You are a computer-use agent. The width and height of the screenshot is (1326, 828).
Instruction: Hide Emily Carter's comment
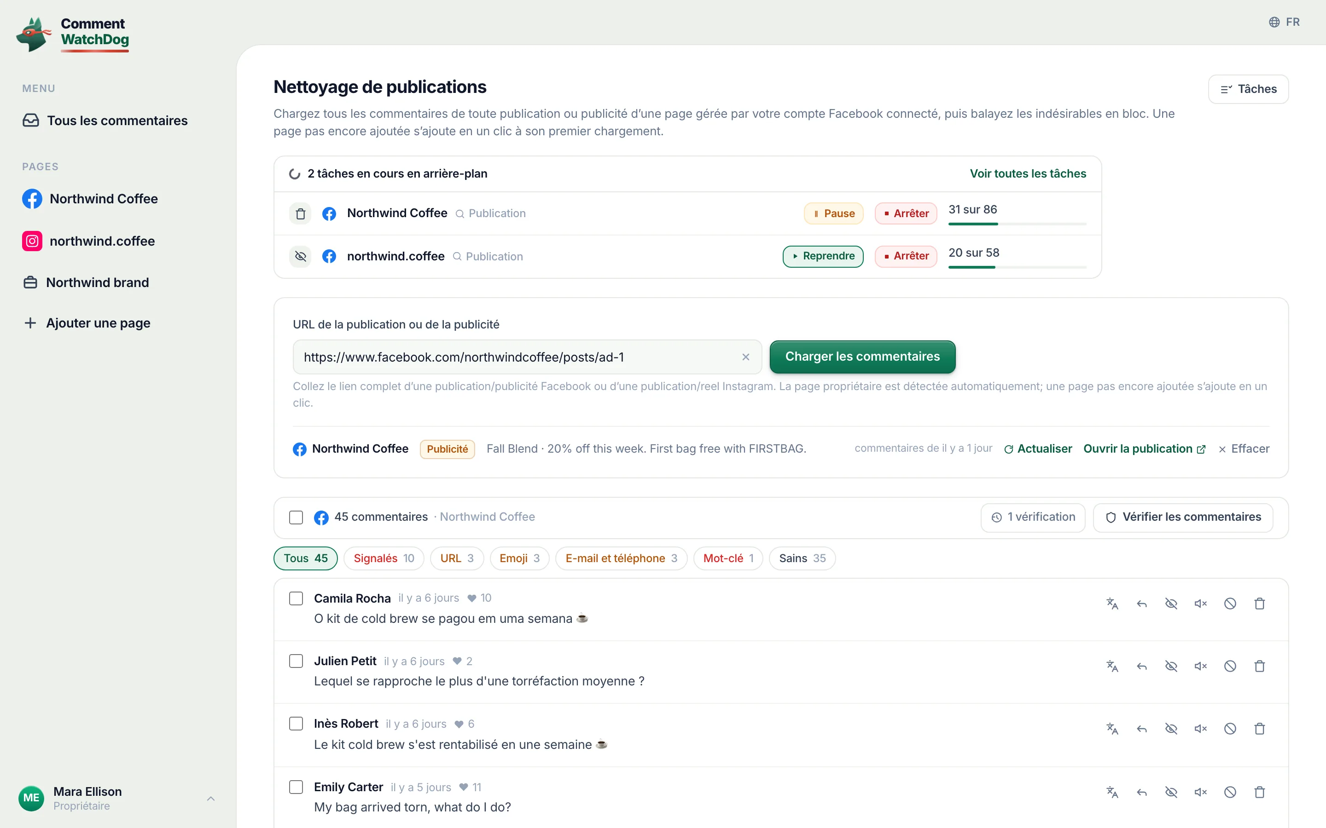coord(1171,792)
